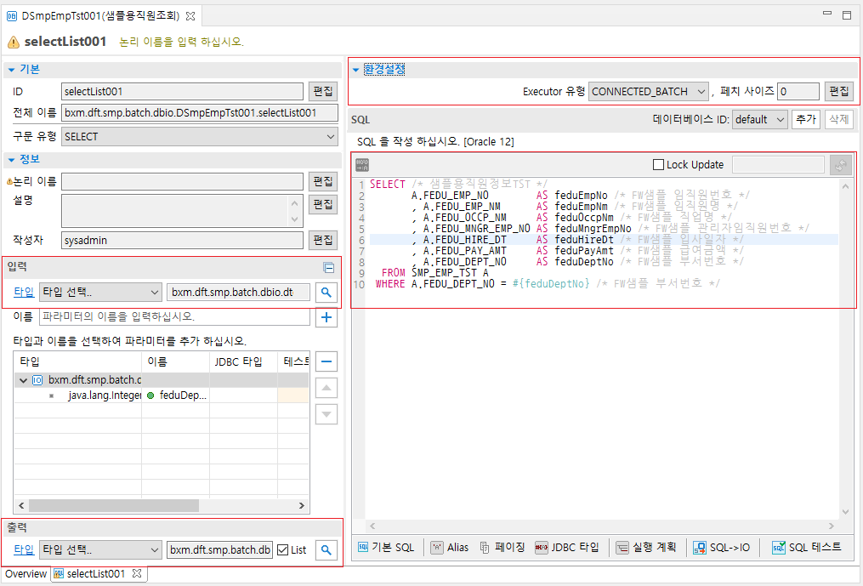Viewport: 863px width, 586px height.
Task: Collapse the 기본 section
Action: click(11, 70)
